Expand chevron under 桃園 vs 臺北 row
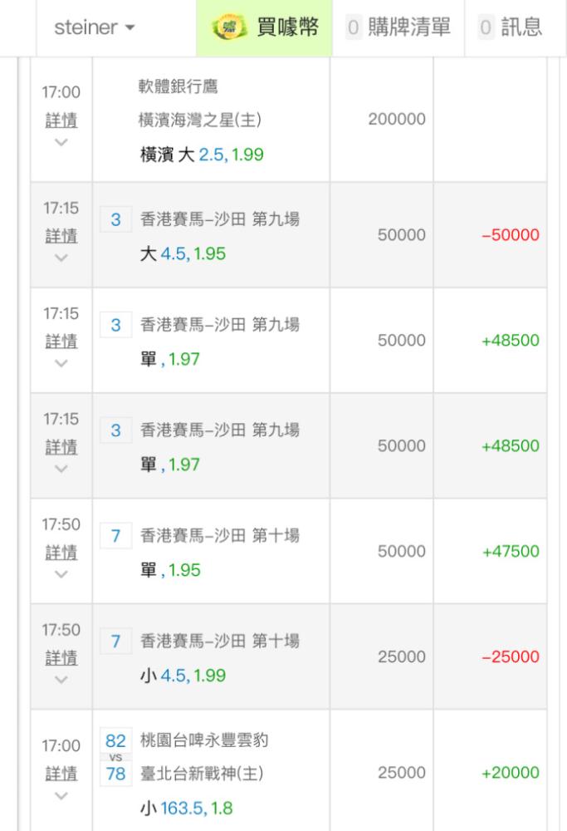 click(61, 795)
